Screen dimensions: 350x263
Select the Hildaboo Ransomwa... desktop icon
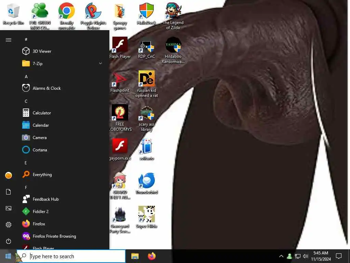[x=173, y=50]
